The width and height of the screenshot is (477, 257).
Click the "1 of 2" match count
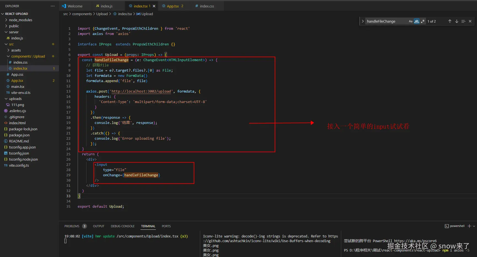tap(432, 21)
